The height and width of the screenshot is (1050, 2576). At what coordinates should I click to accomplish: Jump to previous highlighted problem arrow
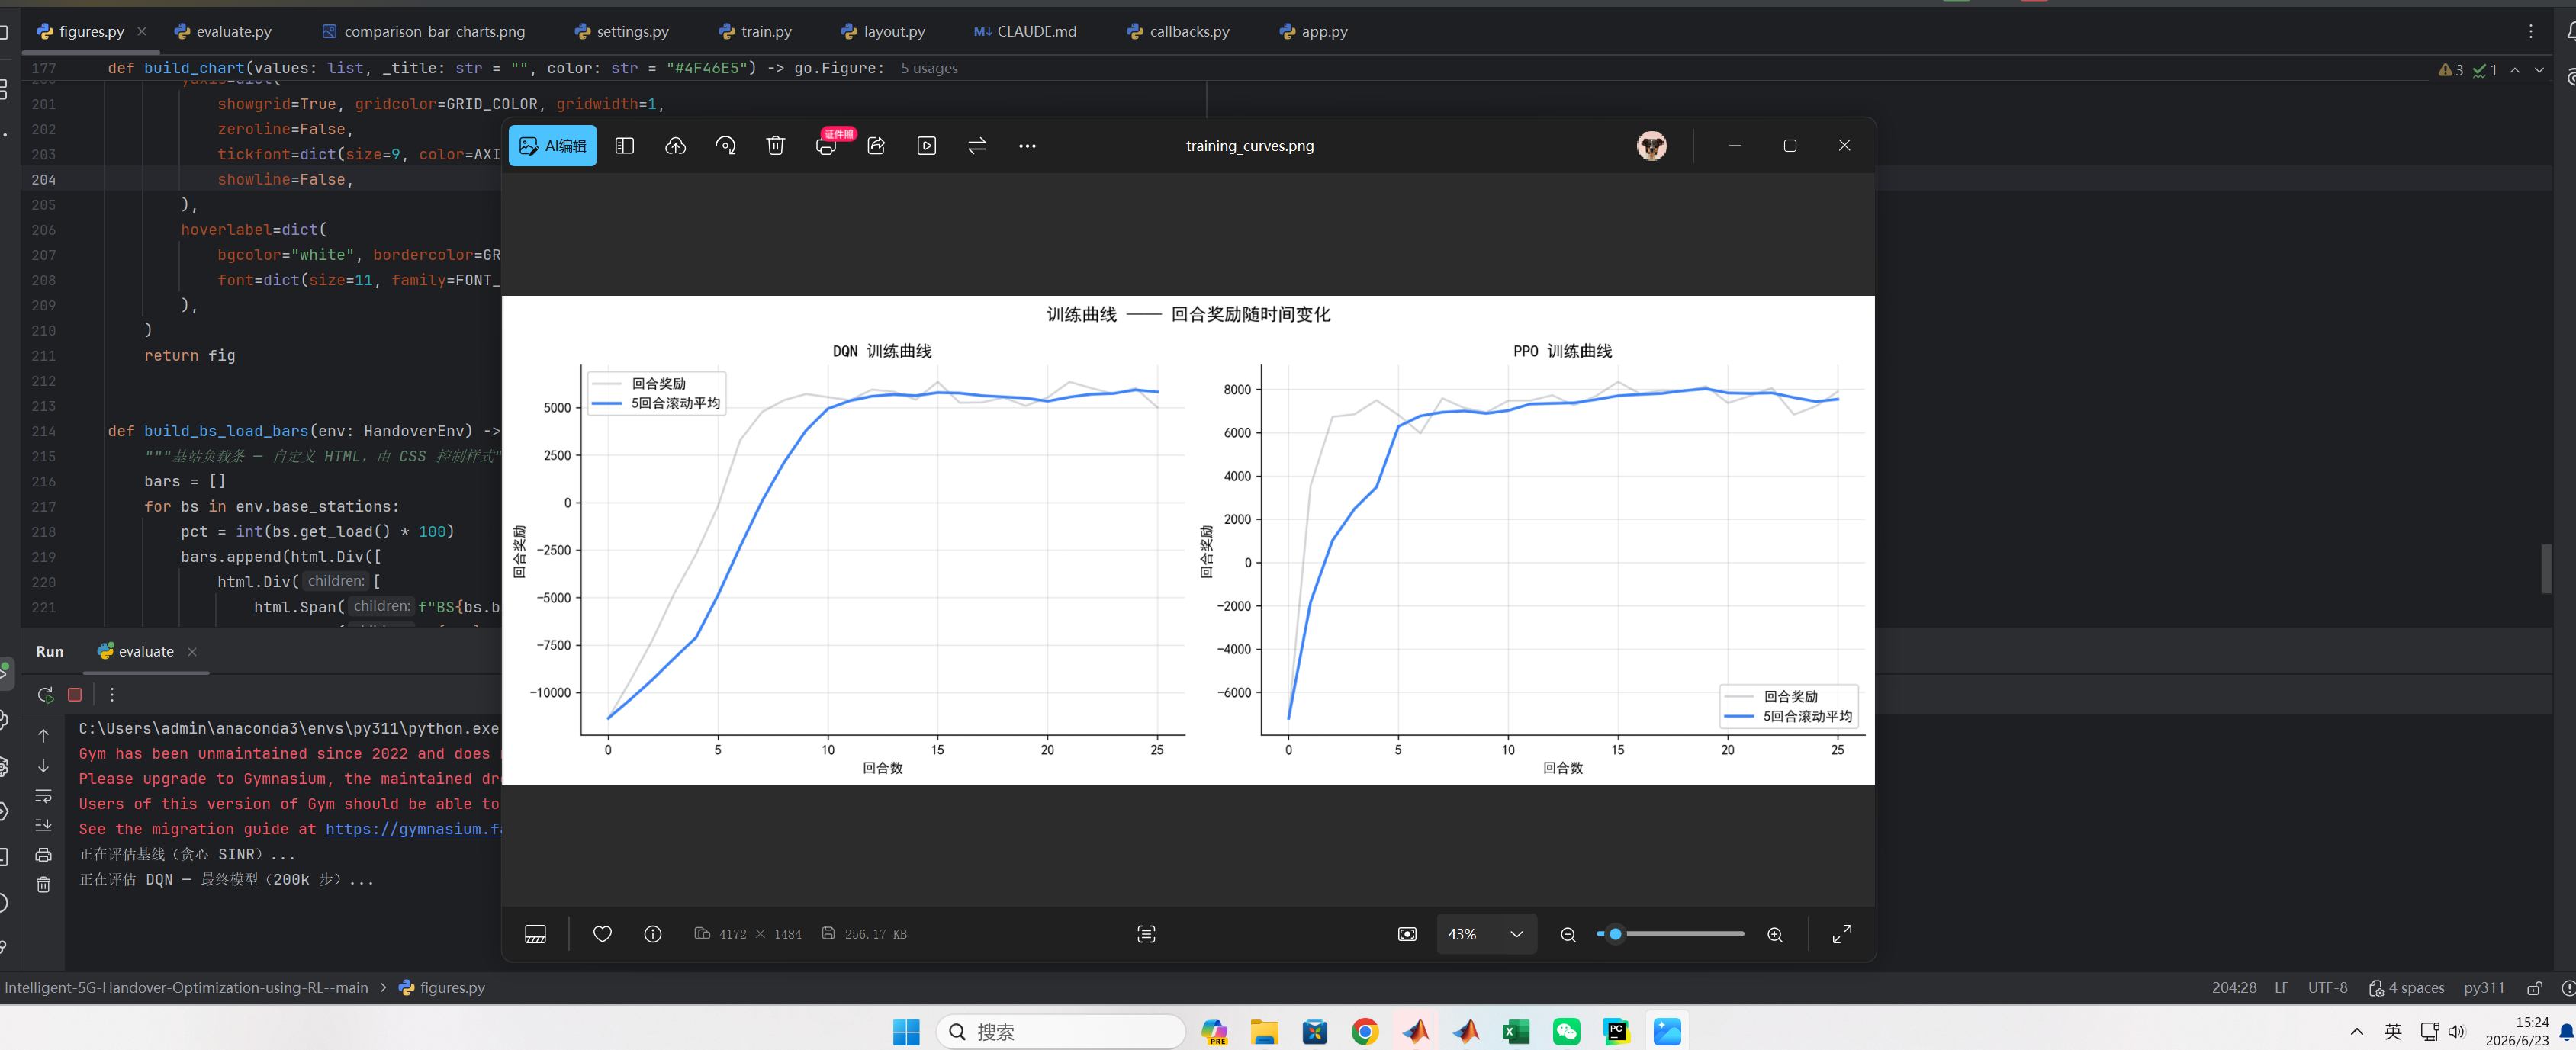[x=2515, y=70]
